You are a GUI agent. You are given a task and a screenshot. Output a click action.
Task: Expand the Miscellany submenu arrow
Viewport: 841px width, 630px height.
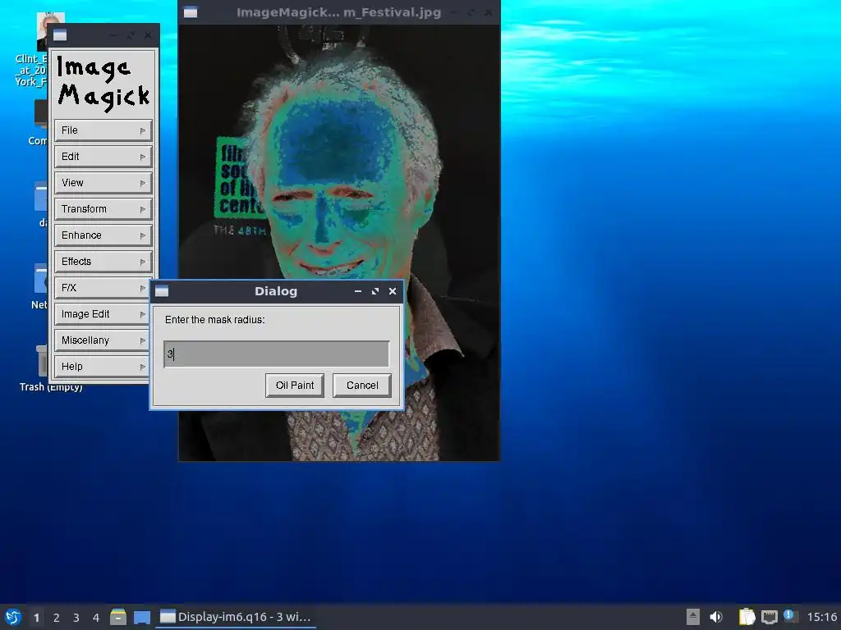143,340
